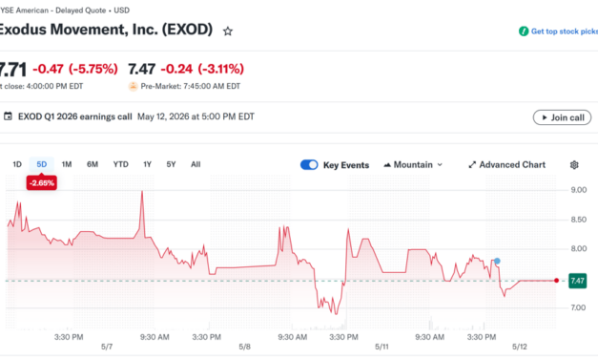The width and height of the screenshot is (598, 359).
Task: Click the 5/12 date axis label
Action: click(520, 347)
